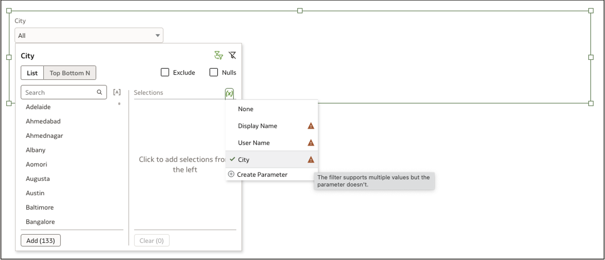The width and height of the screenshot is (605, 260).
Task: Click the plus icon on Create Parameter
Action: pyautogui.click(x=231, y=174)
